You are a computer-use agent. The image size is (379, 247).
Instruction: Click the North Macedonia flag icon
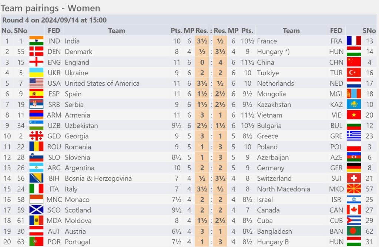click(x=353, y=189)
